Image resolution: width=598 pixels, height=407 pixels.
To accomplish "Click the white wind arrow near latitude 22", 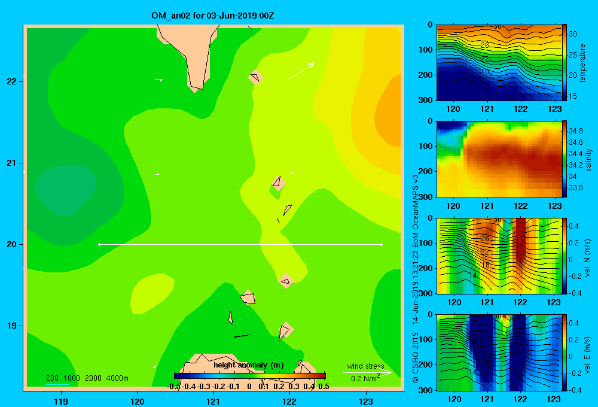I will coord(301,71).
